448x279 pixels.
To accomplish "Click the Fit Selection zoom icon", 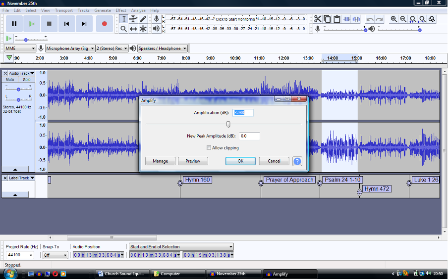I will tap(413, 19).
